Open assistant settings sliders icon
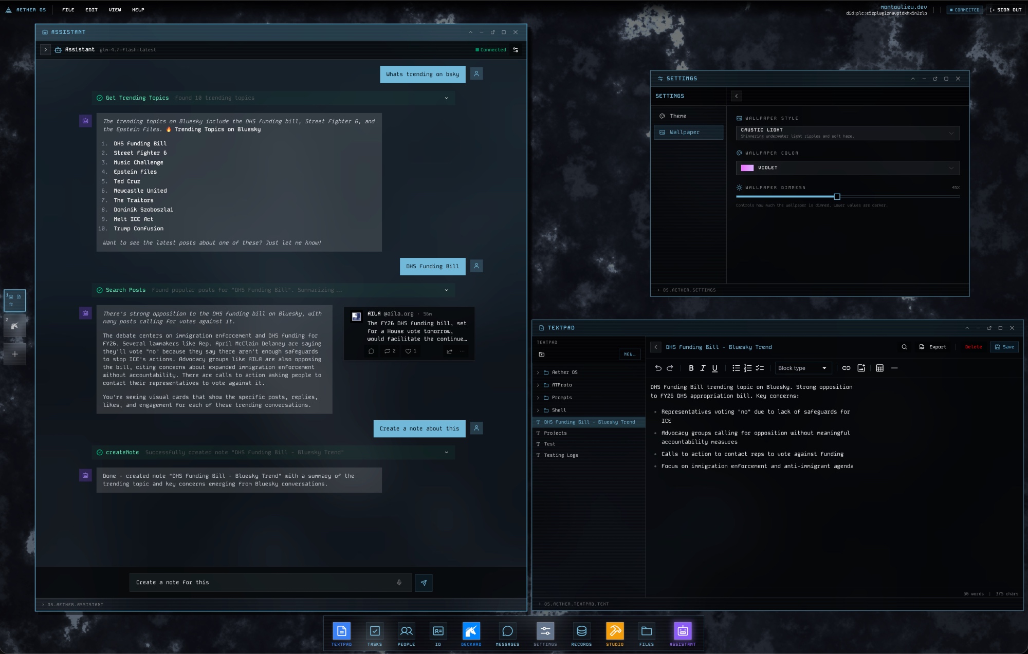This screenshot has height=654, width=1028. coord(516,50)
